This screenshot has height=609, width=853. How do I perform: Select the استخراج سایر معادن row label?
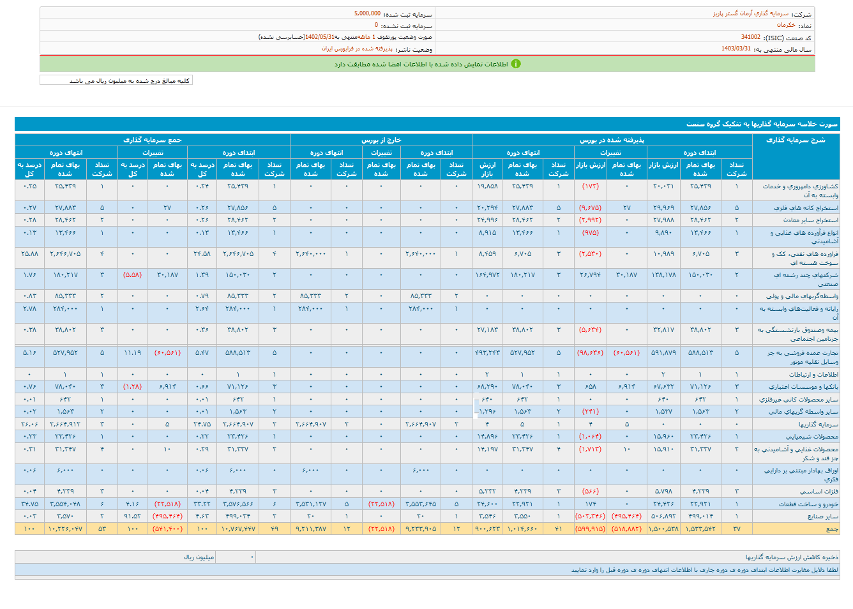(811, 220)
